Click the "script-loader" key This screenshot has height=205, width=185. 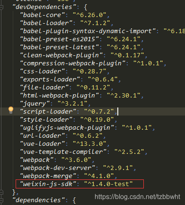click(x=48, y=112)
